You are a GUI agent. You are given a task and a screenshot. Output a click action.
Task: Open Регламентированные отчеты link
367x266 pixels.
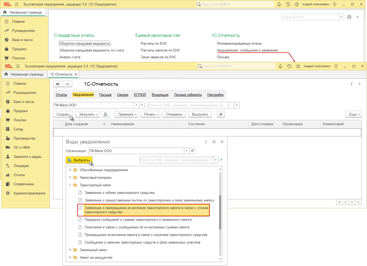pos(239,43)
